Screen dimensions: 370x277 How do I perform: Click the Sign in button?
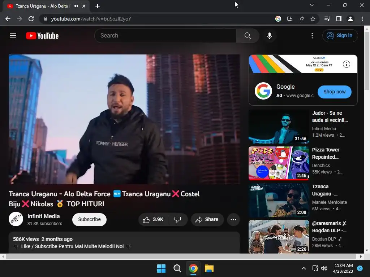pos(340,36)
